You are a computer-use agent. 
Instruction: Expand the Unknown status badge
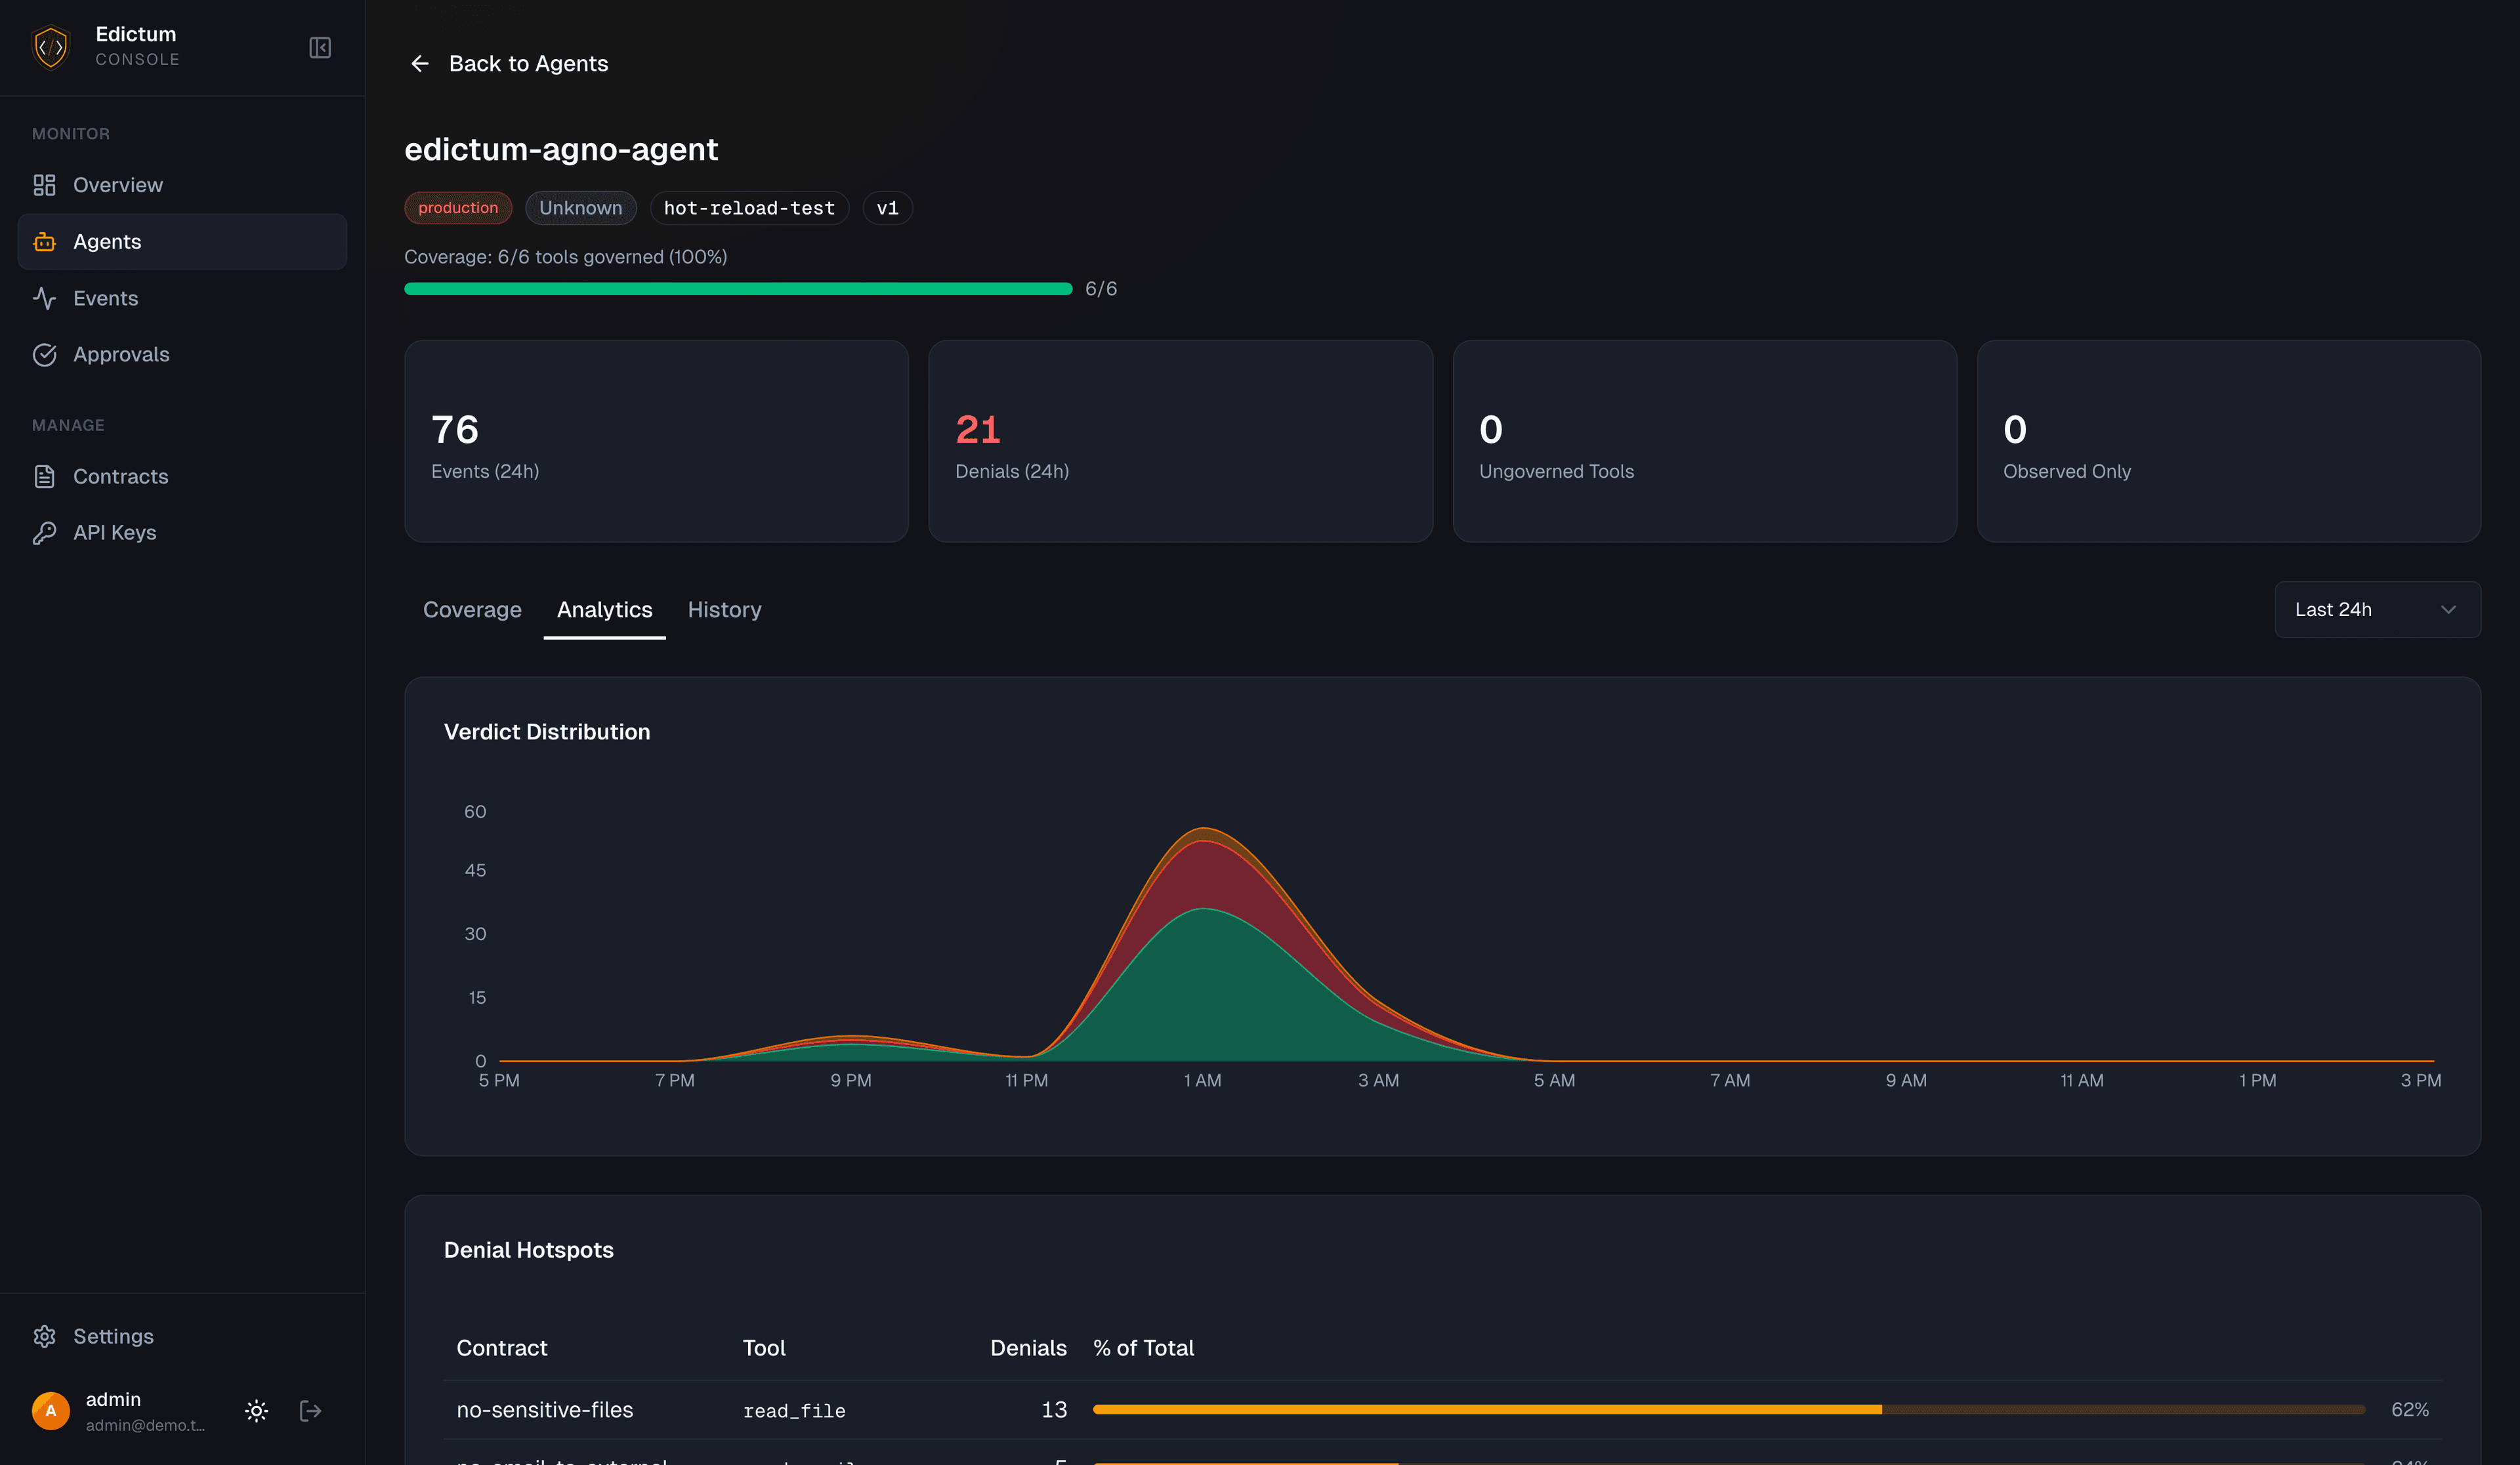[x=581, y=208]
